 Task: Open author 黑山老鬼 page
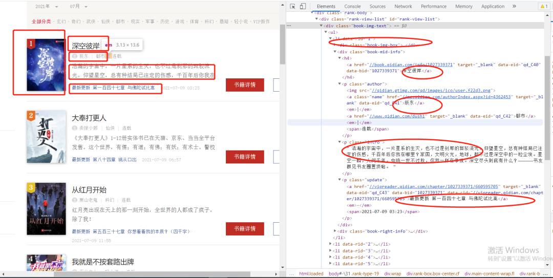pyautogui.click(x=89, y=200)
